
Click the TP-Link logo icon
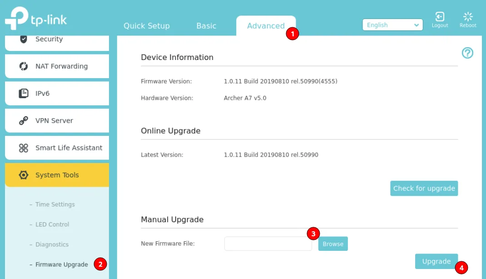click(x=16, y=19)
